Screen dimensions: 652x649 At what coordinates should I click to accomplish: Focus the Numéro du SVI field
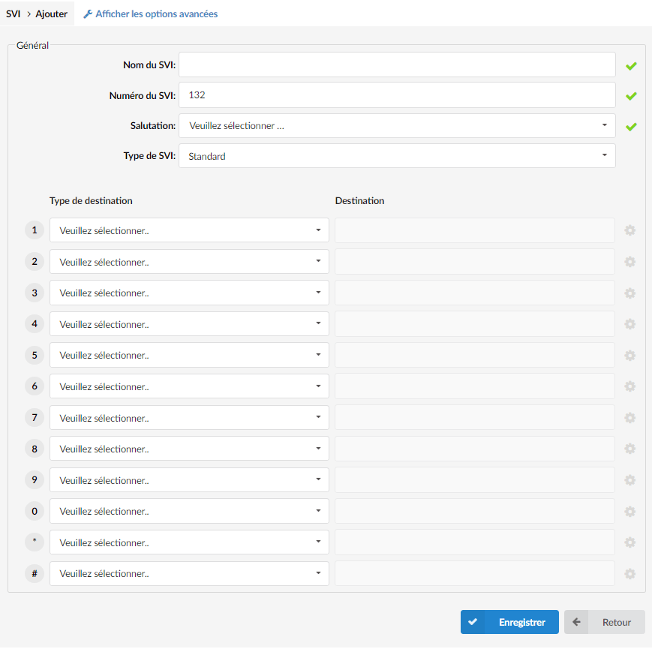[x=397, y=95]
